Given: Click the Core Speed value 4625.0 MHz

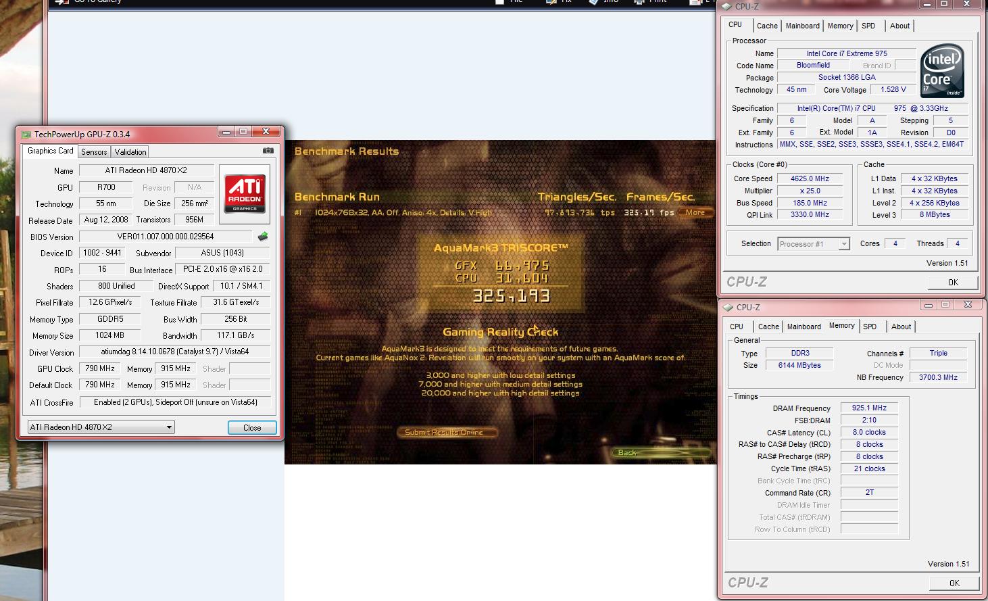Looking at the screenshot, I should point(810,178).
